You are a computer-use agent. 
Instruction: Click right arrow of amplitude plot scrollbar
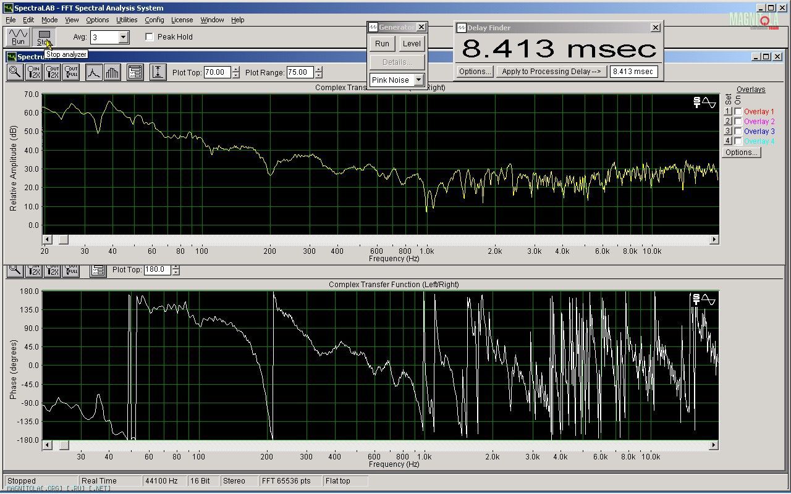pos(714,240)
